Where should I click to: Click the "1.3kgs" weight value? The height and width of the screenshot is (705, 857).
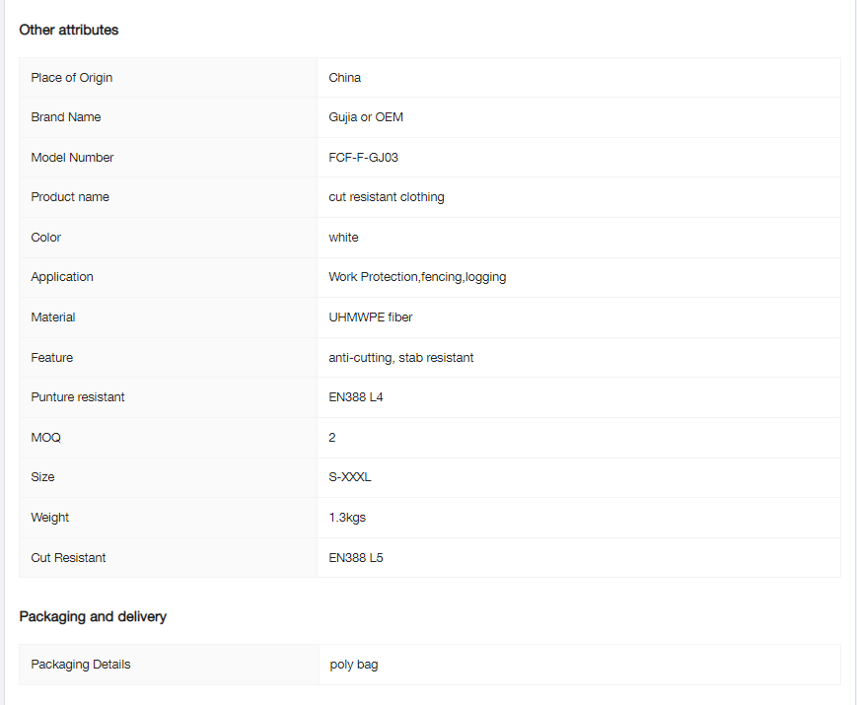point(347,518)
